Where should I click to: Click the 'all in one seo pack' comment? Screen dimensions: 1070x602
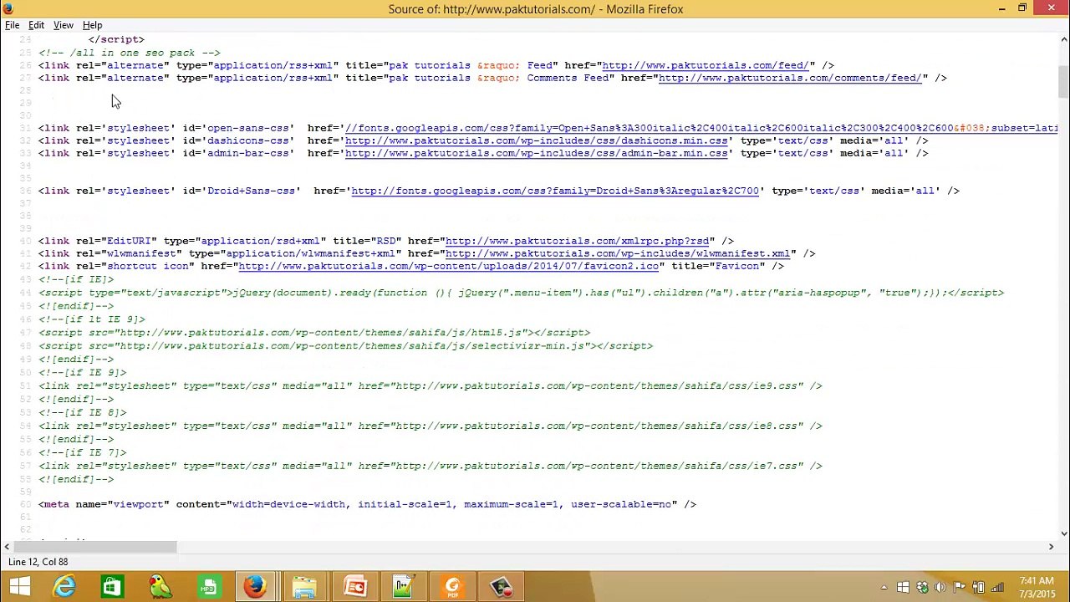(130, 53)
